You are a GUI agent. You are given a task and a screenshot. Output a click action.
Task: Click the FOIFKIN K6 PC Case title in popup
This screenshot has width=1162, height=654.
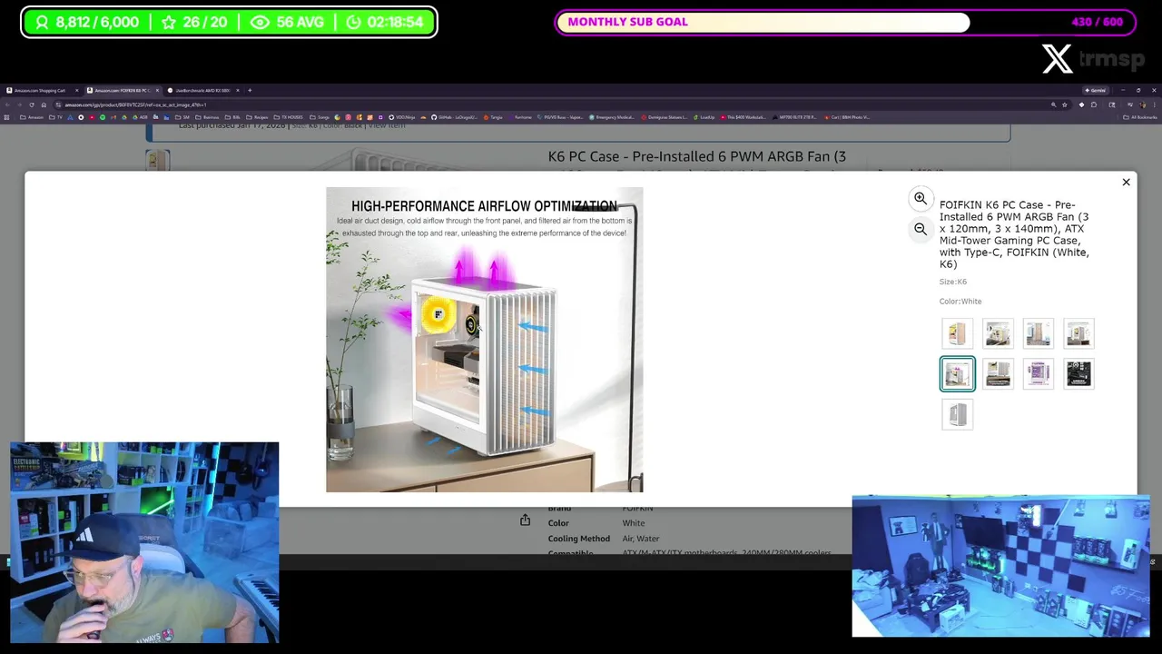click(x=1014, y=234)
